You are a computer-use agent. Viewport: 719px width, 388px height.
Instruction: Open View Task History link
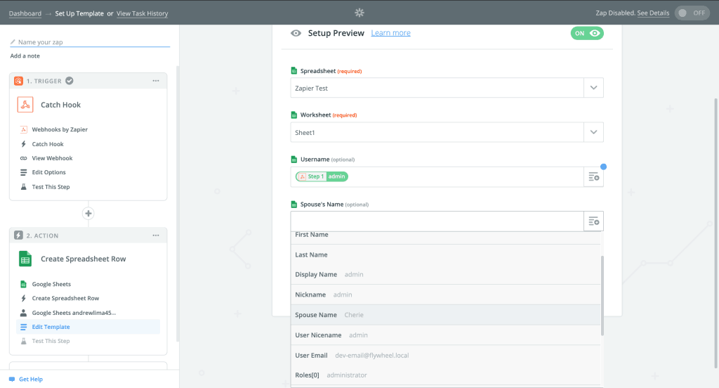[142, 13]
